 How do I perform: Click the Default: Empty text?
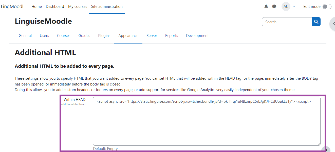tap(105, 149)
